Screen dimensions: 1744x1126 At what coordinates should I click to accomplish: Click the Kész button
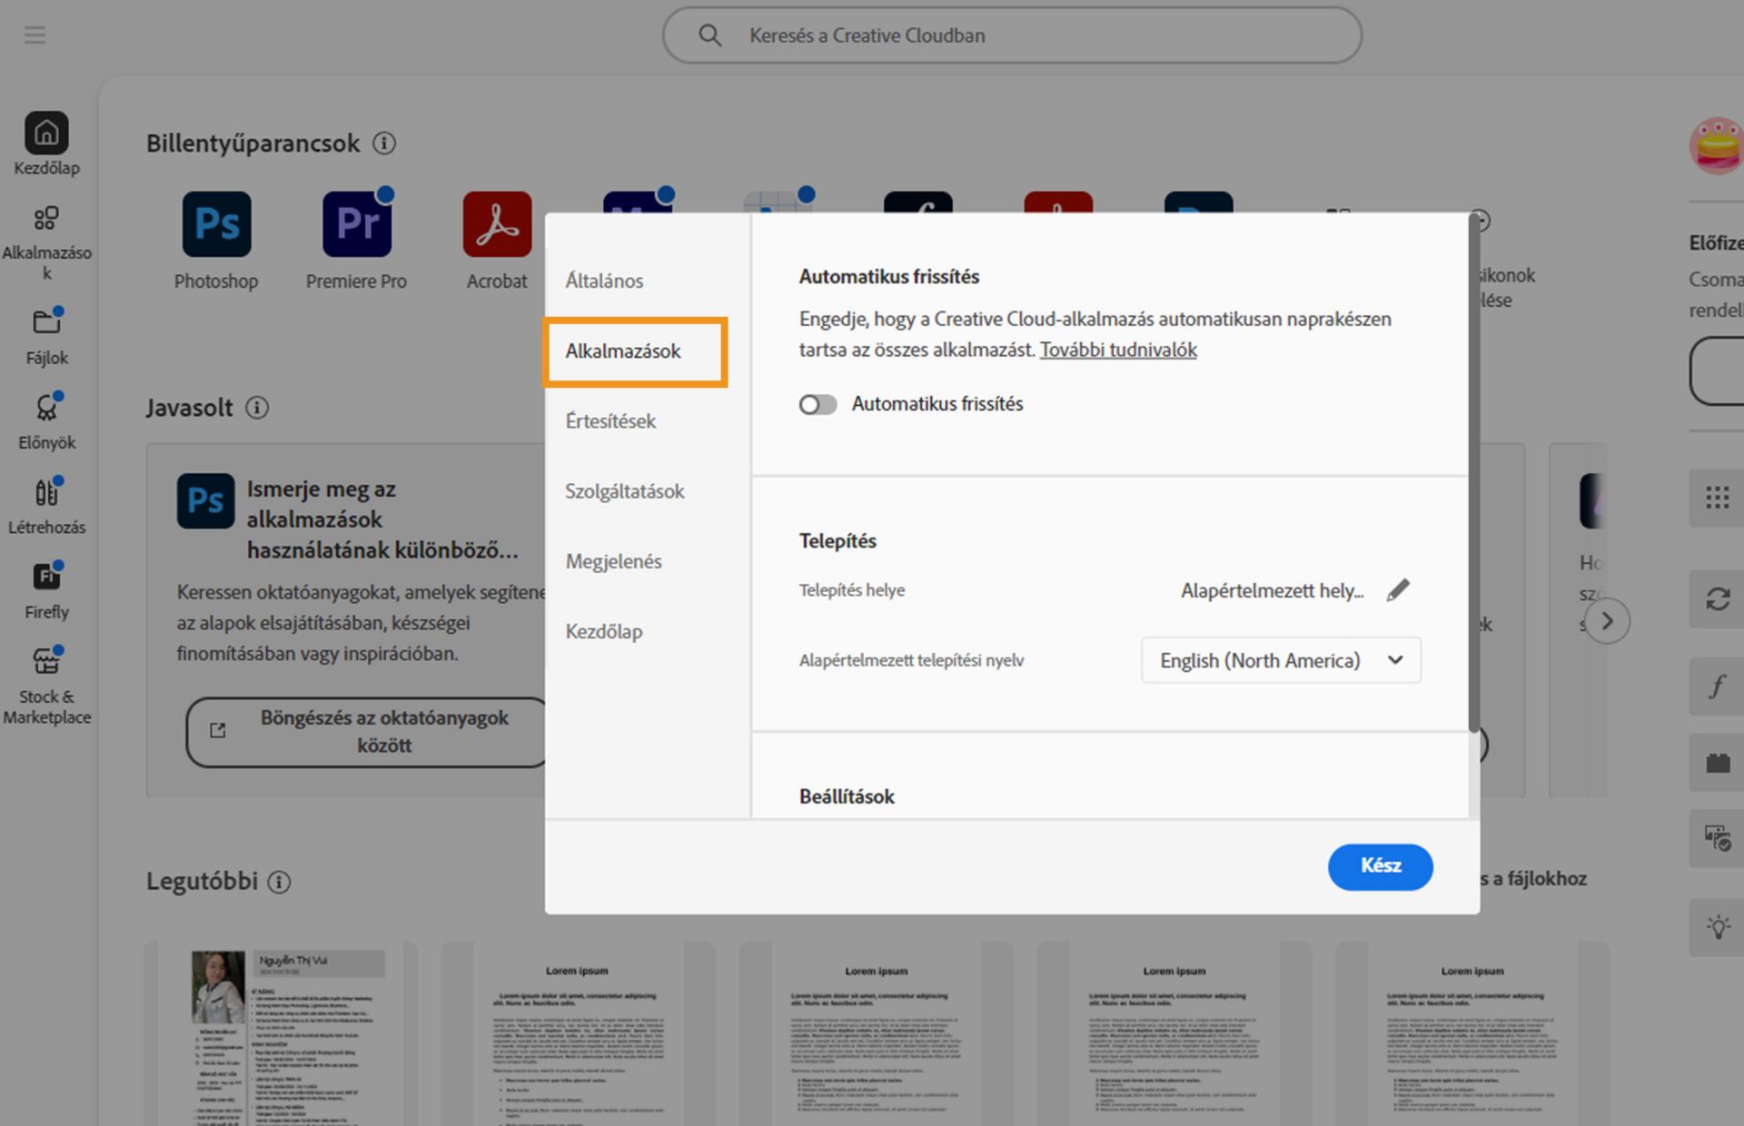point(1380,866)
